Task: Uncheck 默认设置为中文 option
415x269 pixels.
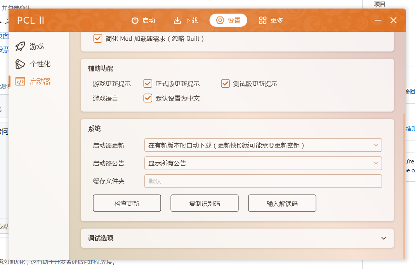Action: click(x=148, y=98)
